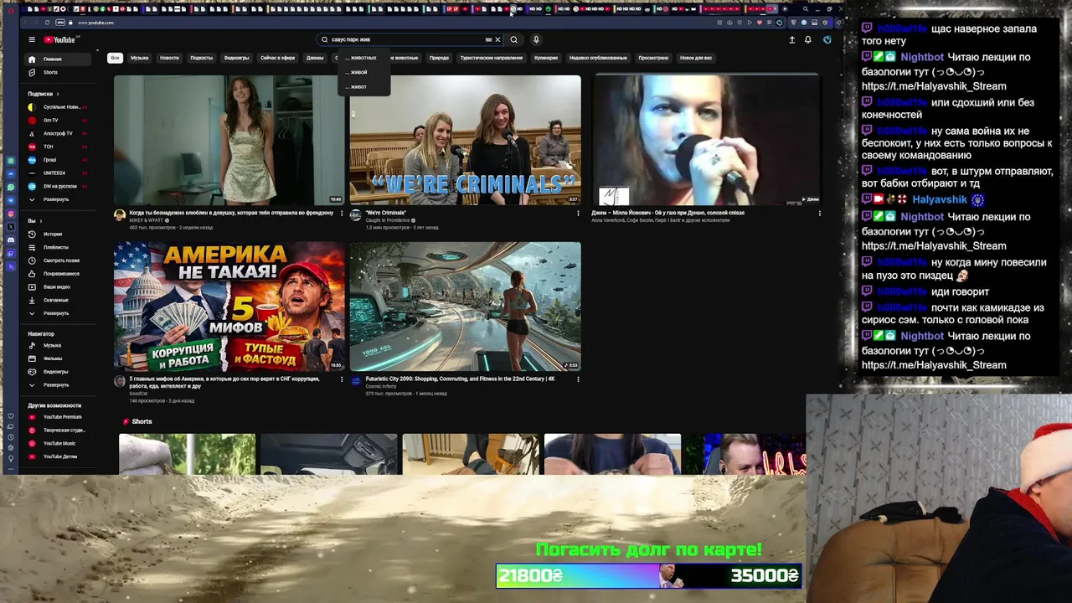Screen dimensions: 1072x603
Task: Open options menu for We're Criminals video
Action: (x=578, y=214)
